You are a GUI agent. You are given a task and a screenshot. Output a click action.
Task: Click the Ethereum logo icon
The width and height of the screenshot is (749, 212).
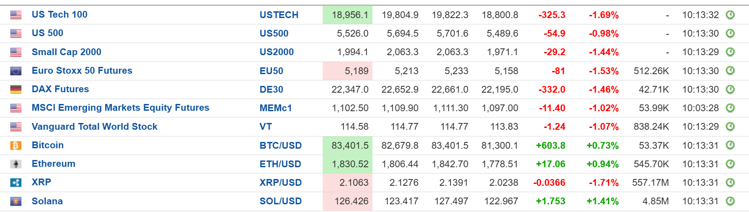16,164
